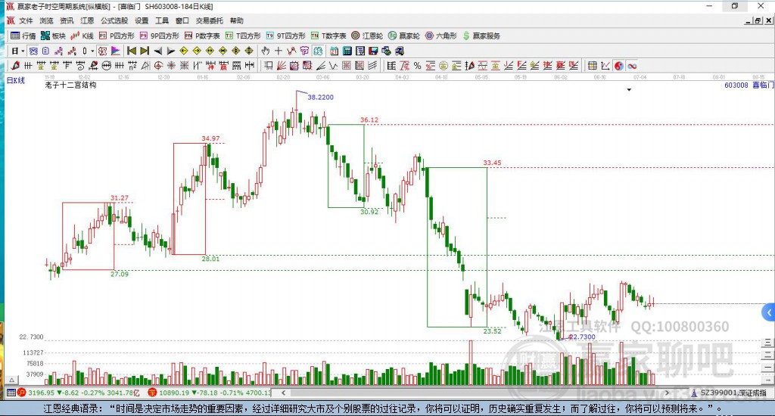Open the 9T四方形 tool
Viewport: 775px width, 416px height.
pyautogui.click(x=285, y=36)
